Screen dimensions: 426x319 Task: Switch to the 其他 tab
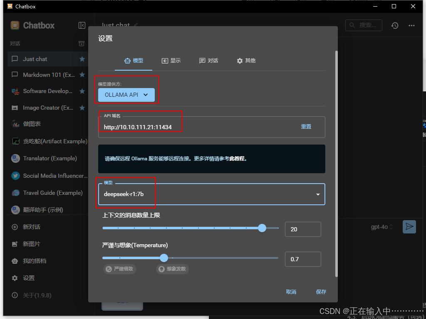[x=246, y=61]
